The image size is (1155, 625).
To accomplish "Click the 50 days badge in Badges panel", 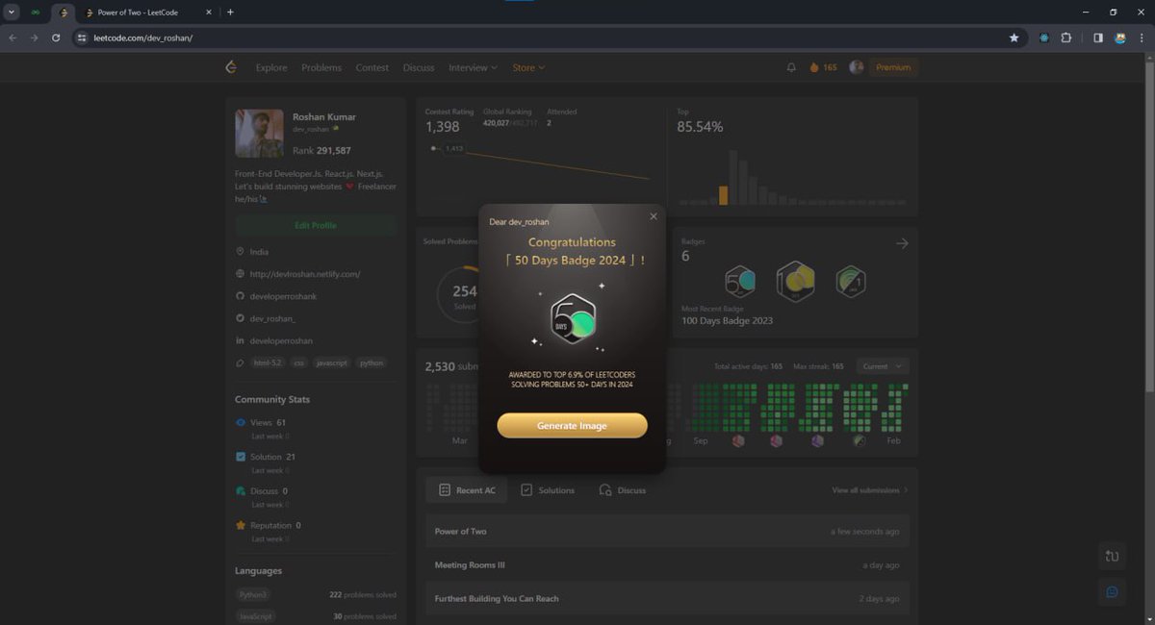I will [740, 282].
